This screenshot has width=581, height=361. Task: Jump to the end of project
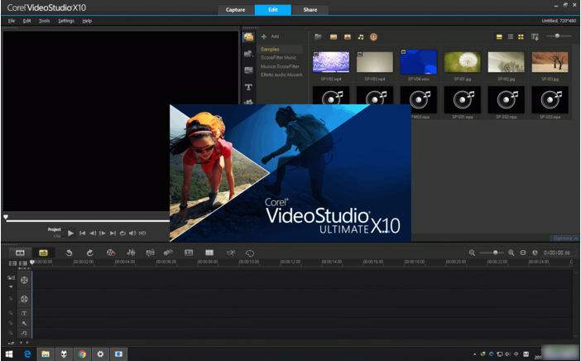coord(113,233)
